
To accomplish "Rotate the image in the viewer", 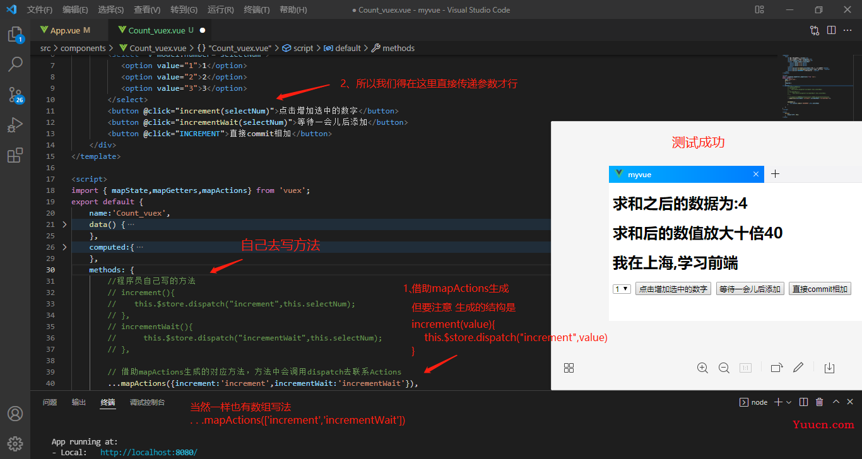I will click(x=777, y=368).
